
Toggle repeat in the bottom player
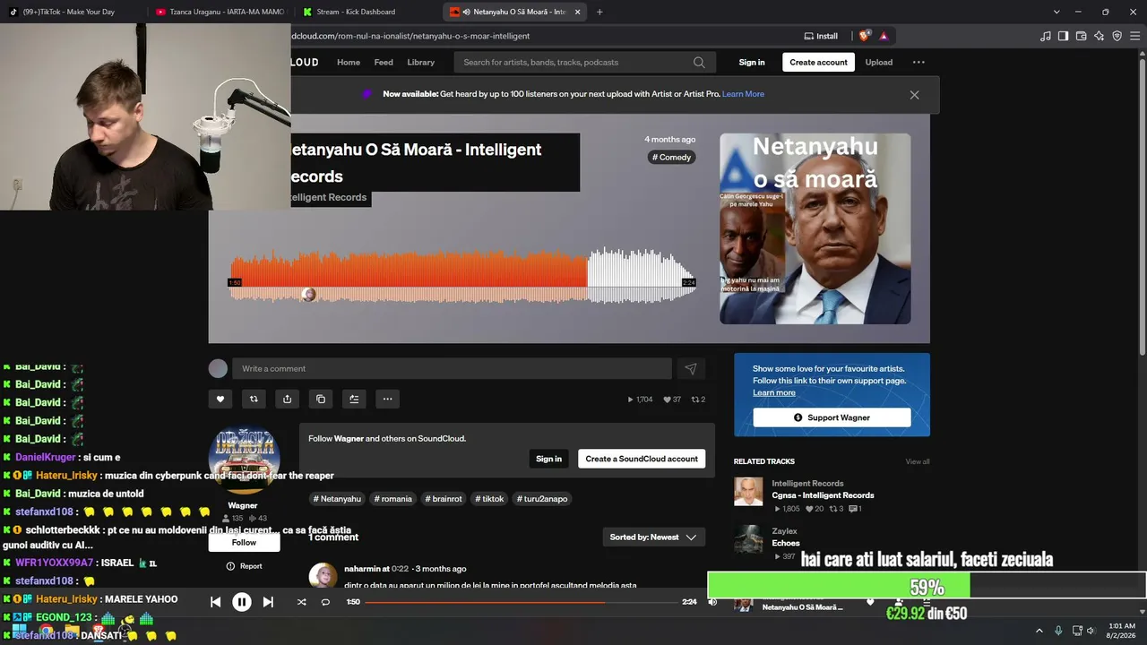[x=325, y=602]
